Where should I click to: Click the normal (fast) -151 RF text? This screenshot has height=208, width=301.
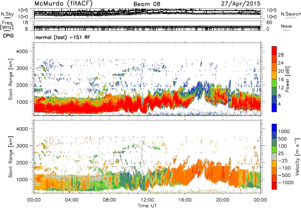[x=62, y=37]
